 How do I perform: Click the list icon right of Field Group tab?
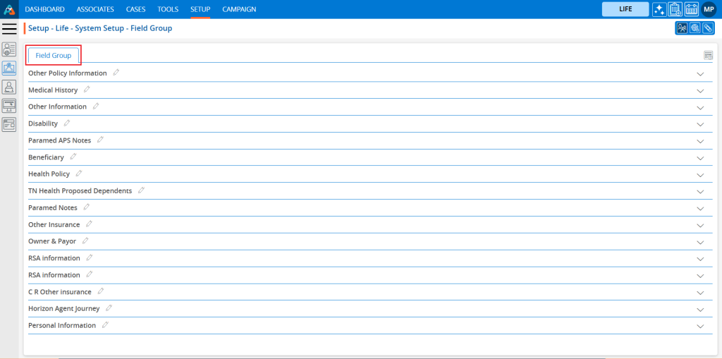708,56
